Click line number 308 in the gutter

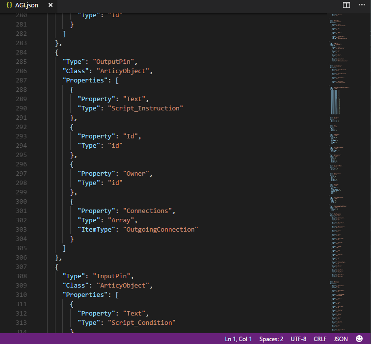pos(21,276)
